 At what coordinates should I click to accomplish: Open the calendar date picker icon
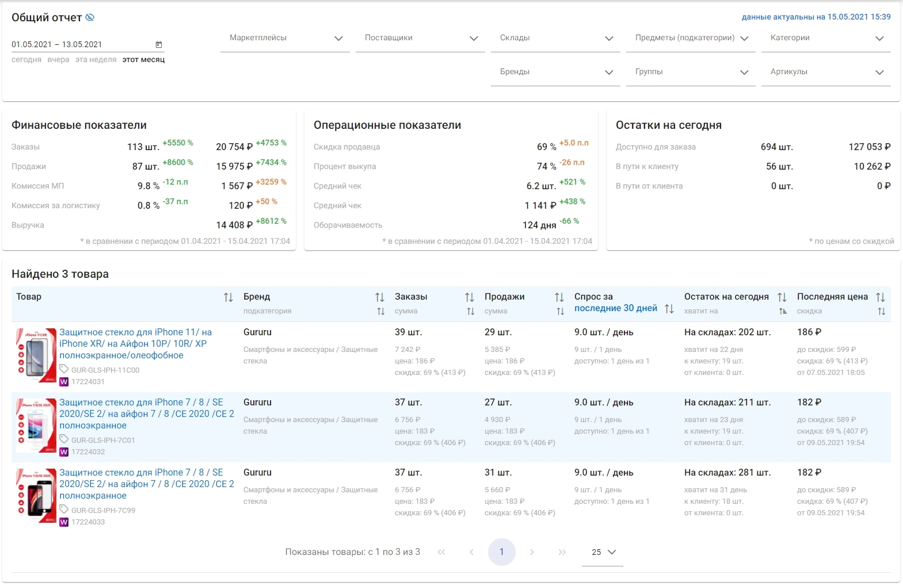(159, 44)
